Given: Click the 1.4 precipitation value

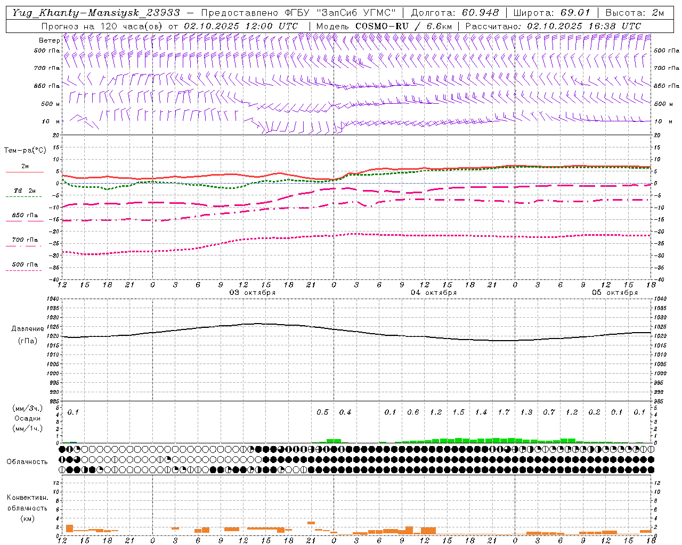Looking at the screenshot, I should point(481,412).
